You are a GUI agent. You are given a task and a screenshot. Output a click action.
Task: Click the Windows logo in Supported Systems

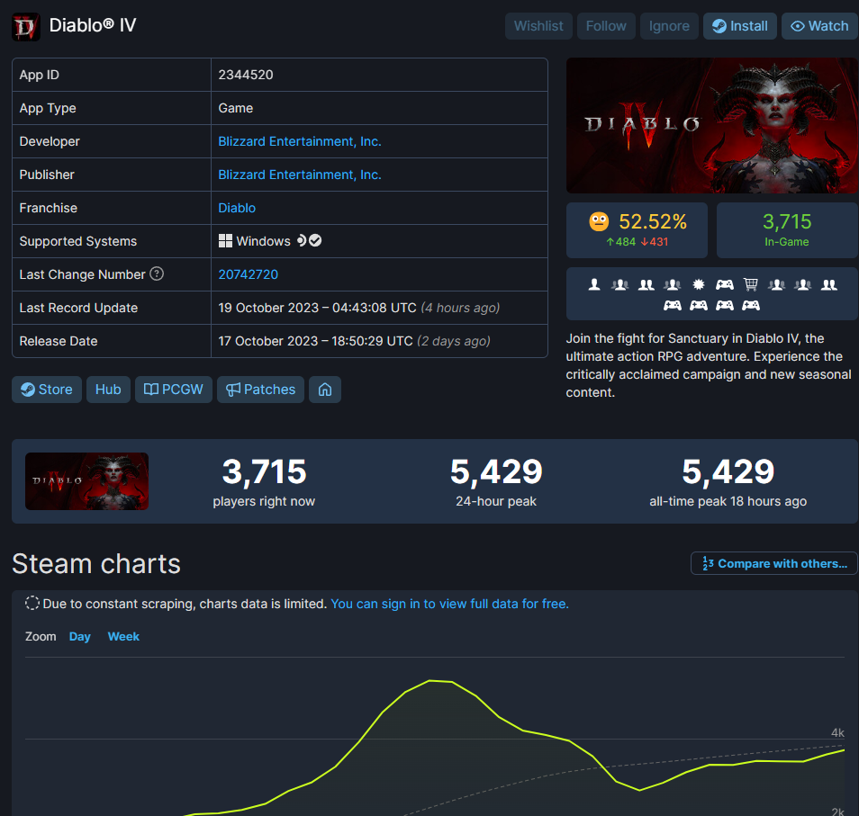(x=226, y=241)
